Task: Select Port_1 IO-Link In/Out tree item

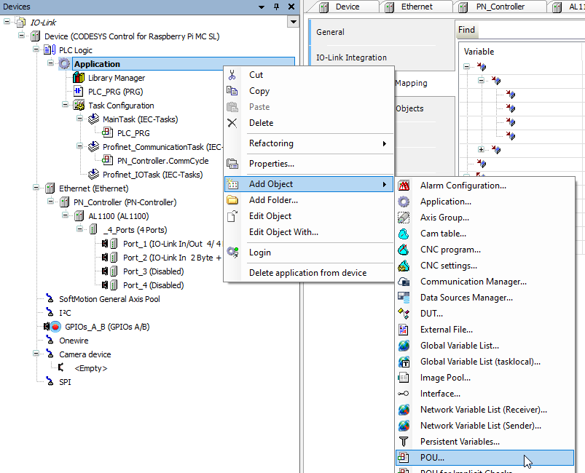Action: tap(172, 244)
